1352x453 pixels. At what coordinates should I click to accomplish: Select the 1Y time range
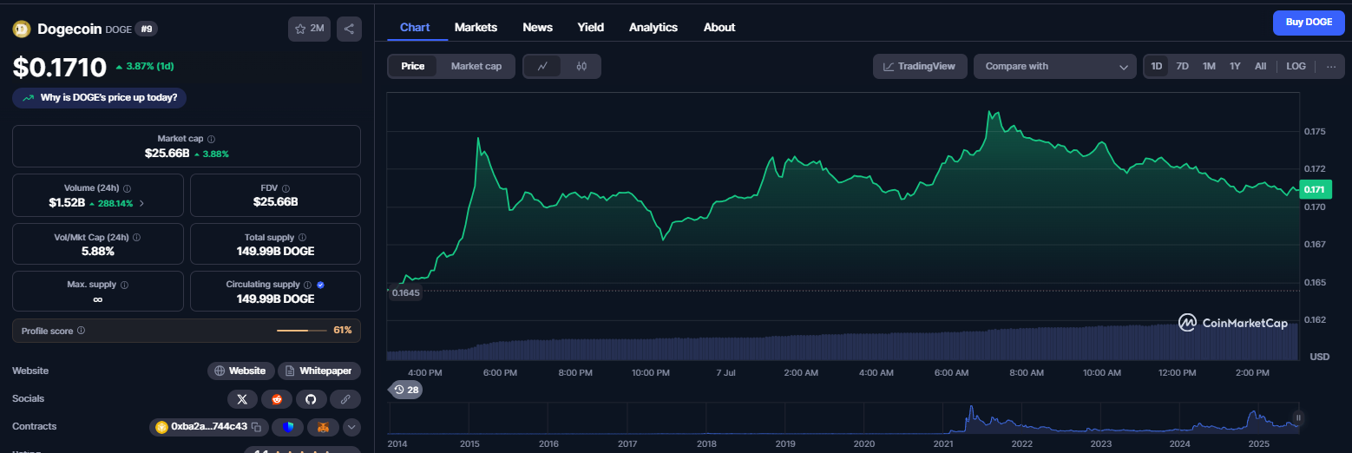tap(1235, 66)
